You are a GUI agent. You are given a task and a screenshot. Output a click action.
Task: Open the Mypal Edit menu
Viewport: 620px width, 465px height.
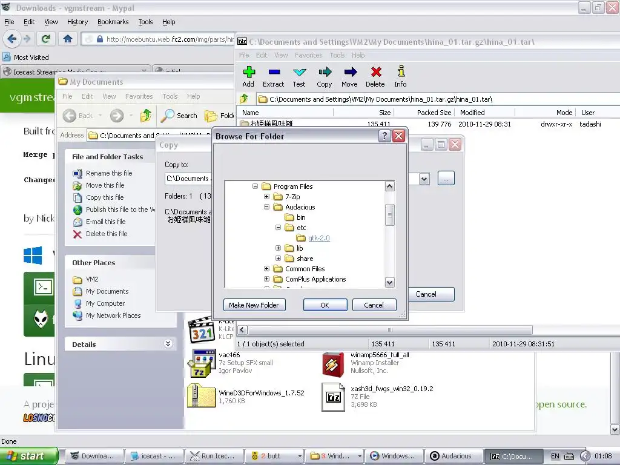coord(29,22)
